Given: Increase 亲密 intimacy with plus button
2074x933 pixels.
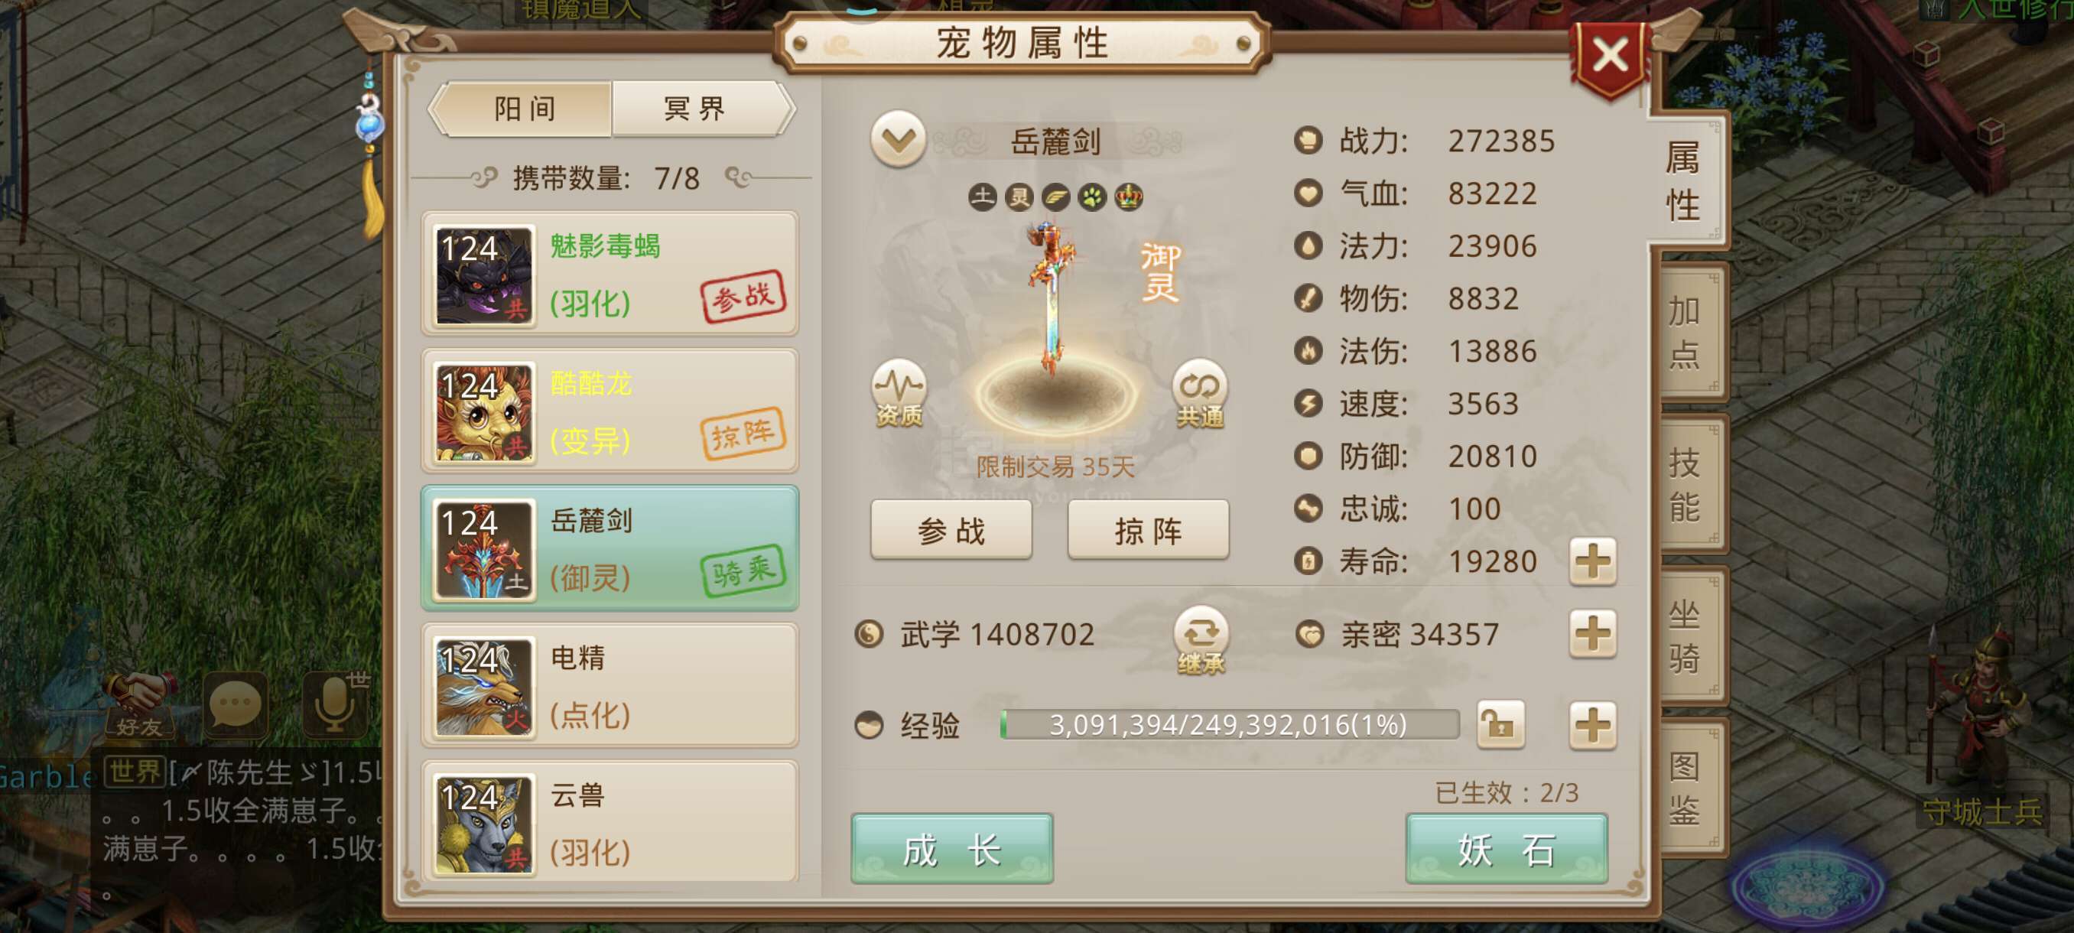Looking at the screenshot, I should (1591, 634).
